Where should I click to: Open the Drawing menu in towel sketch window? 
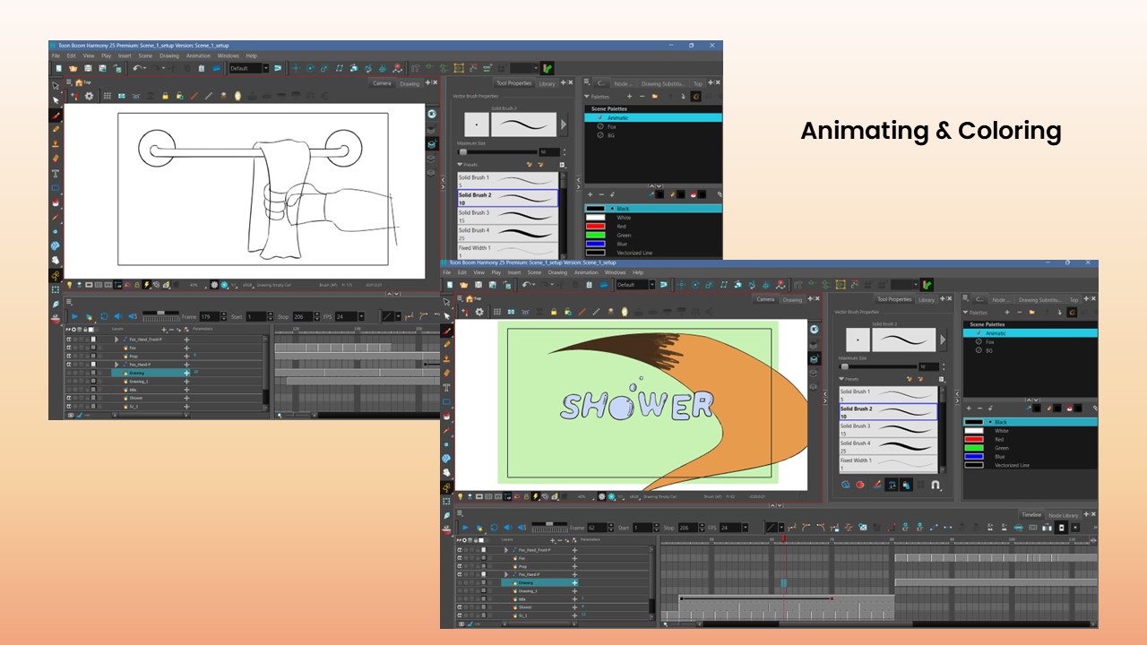(x=169, y=56)
